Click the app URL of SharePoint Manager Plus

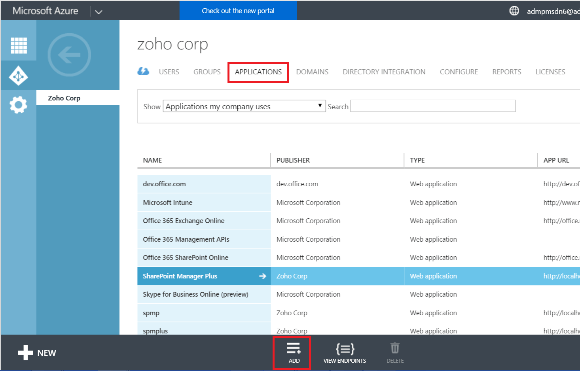pyautogui.click(x=562, y=276)
